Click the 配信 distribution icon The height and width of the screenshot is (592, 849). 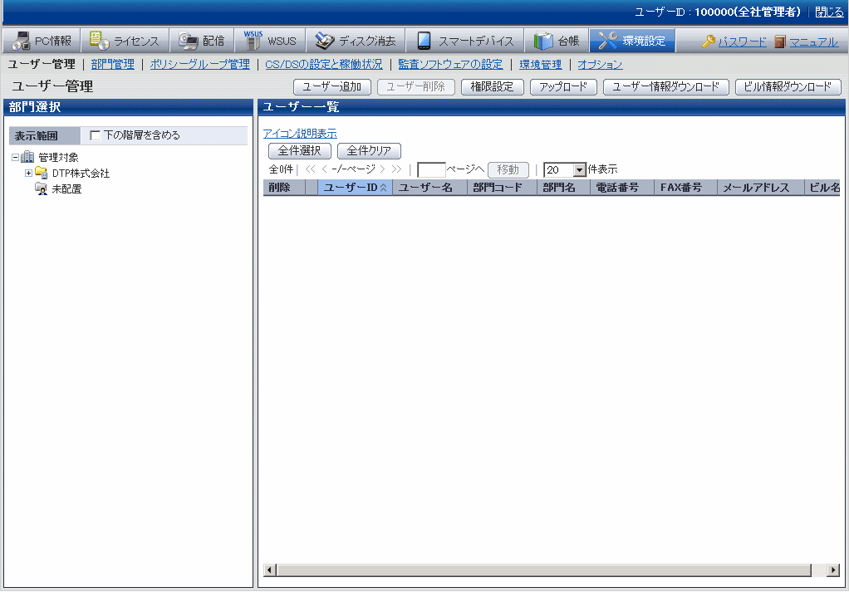point(189,41)
